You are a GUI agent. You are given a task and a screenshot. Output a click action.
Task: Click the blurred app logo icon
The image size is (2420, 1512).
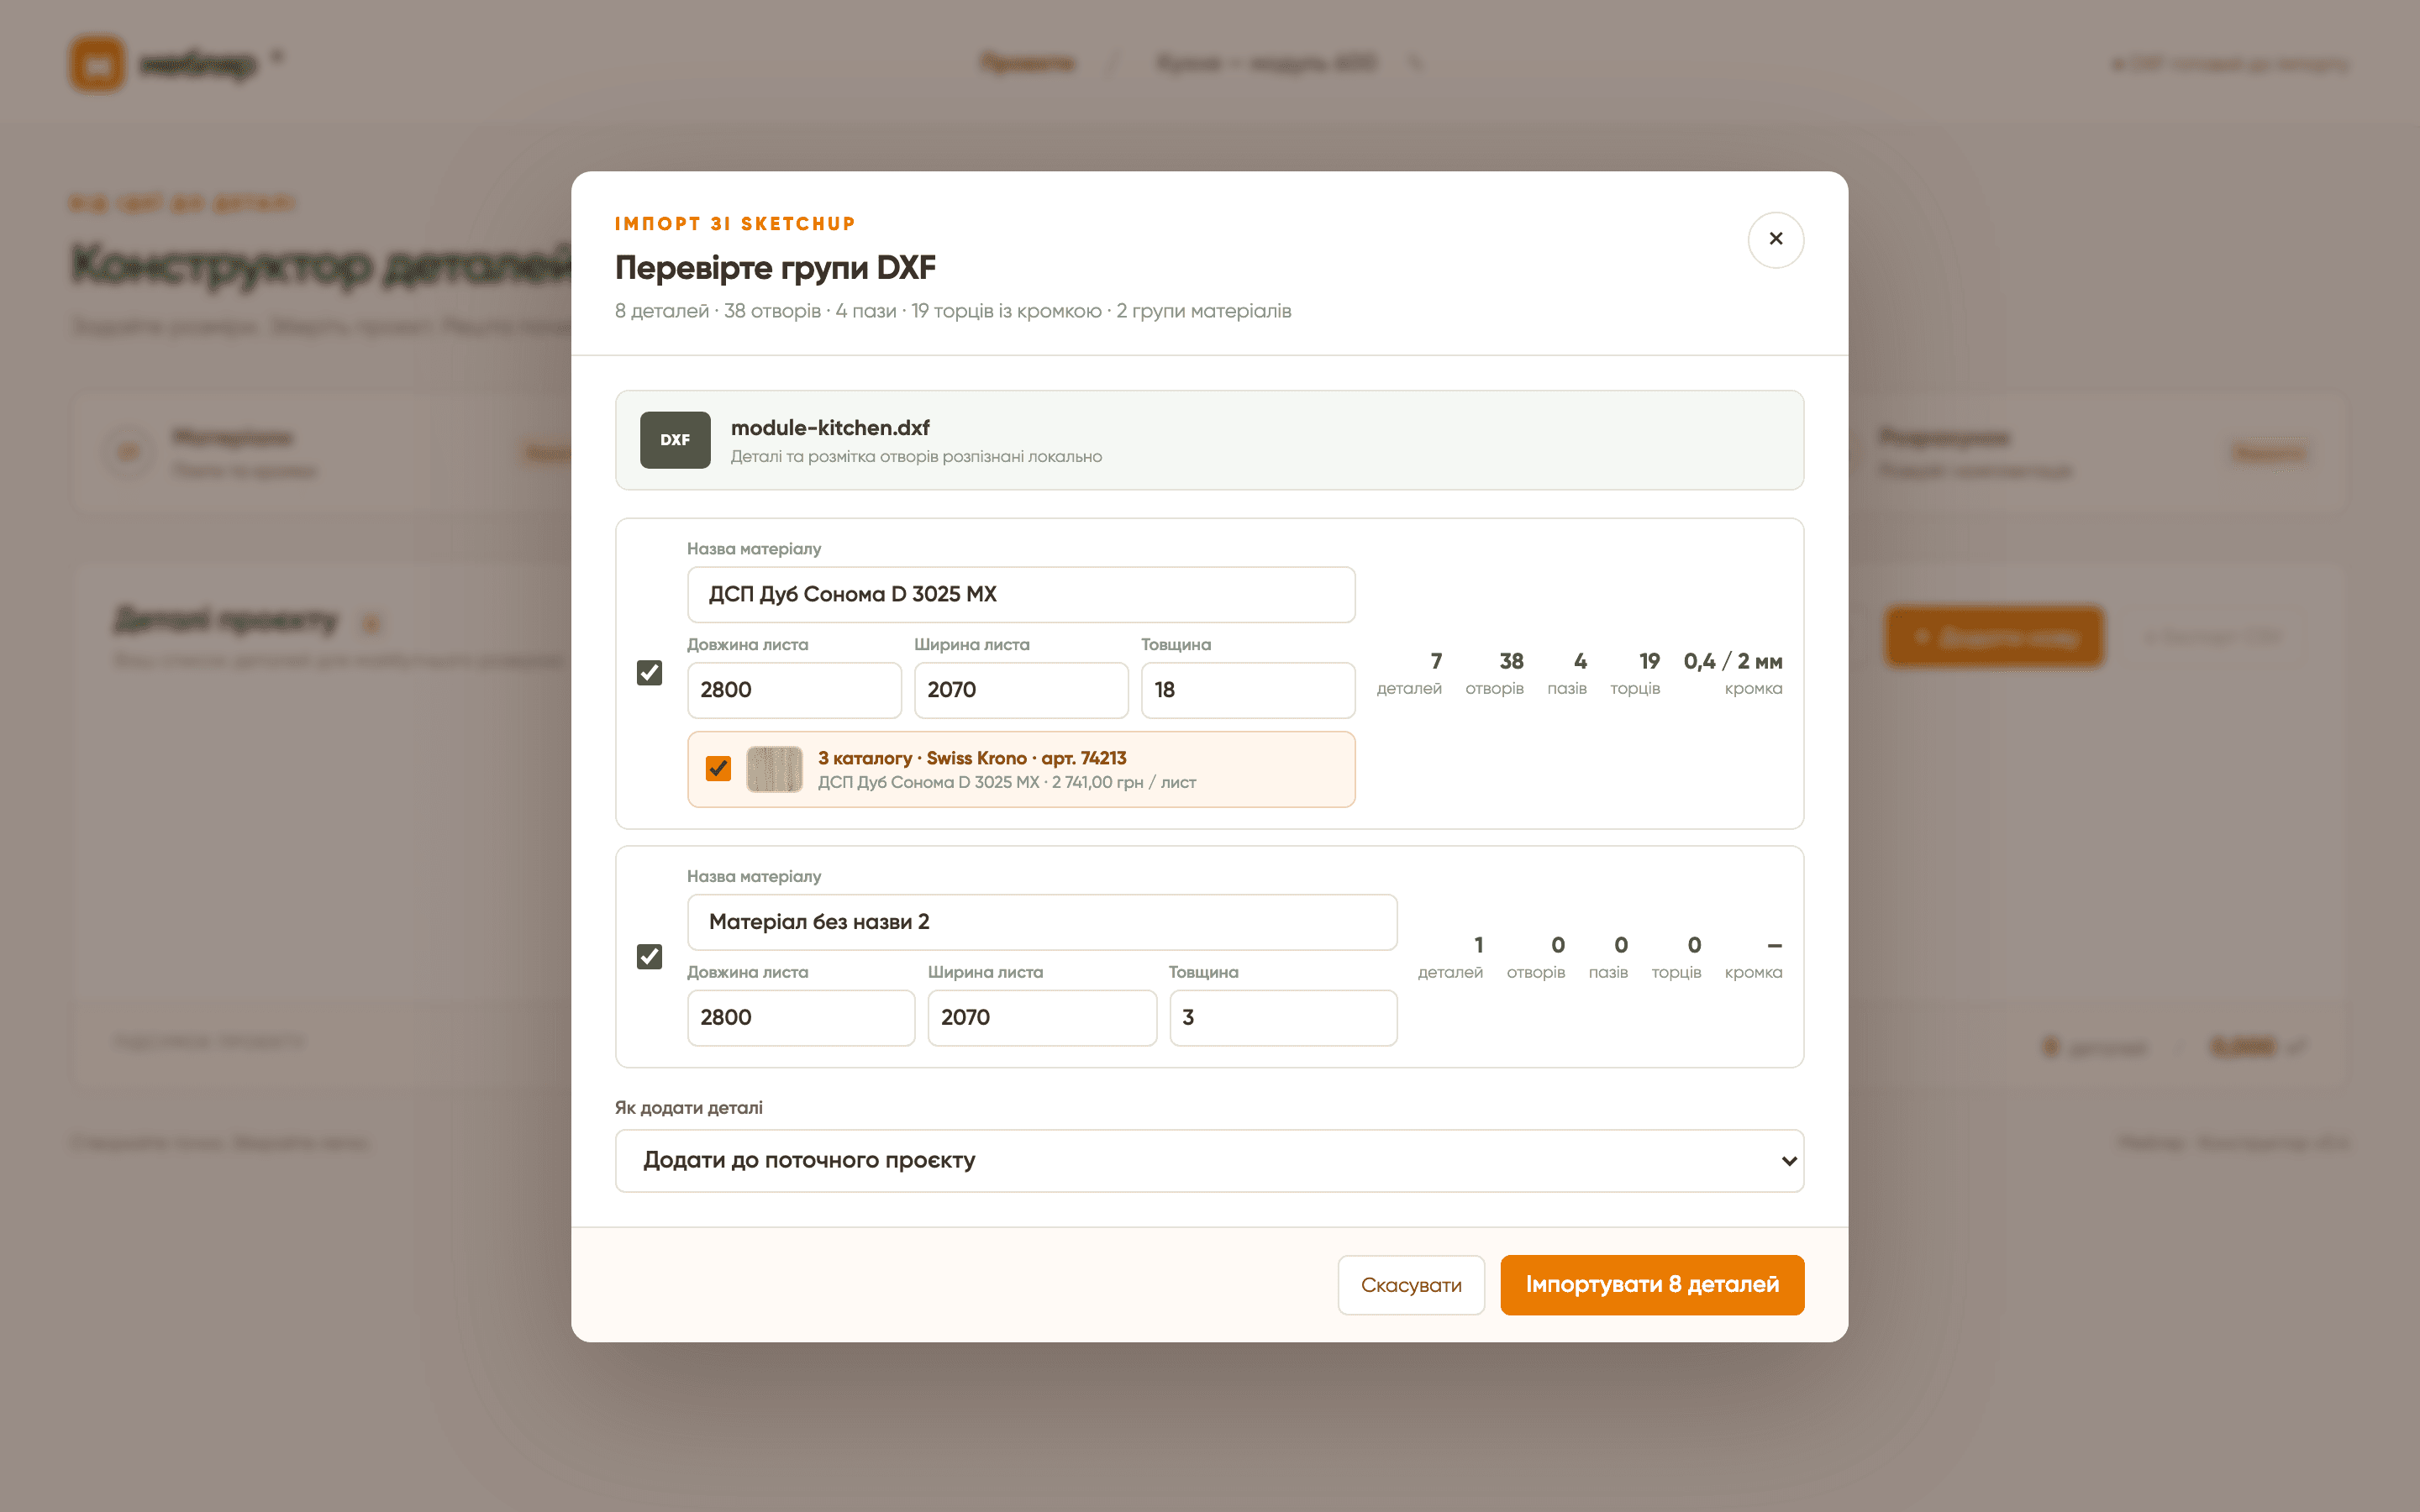click(x=97, y=64)
